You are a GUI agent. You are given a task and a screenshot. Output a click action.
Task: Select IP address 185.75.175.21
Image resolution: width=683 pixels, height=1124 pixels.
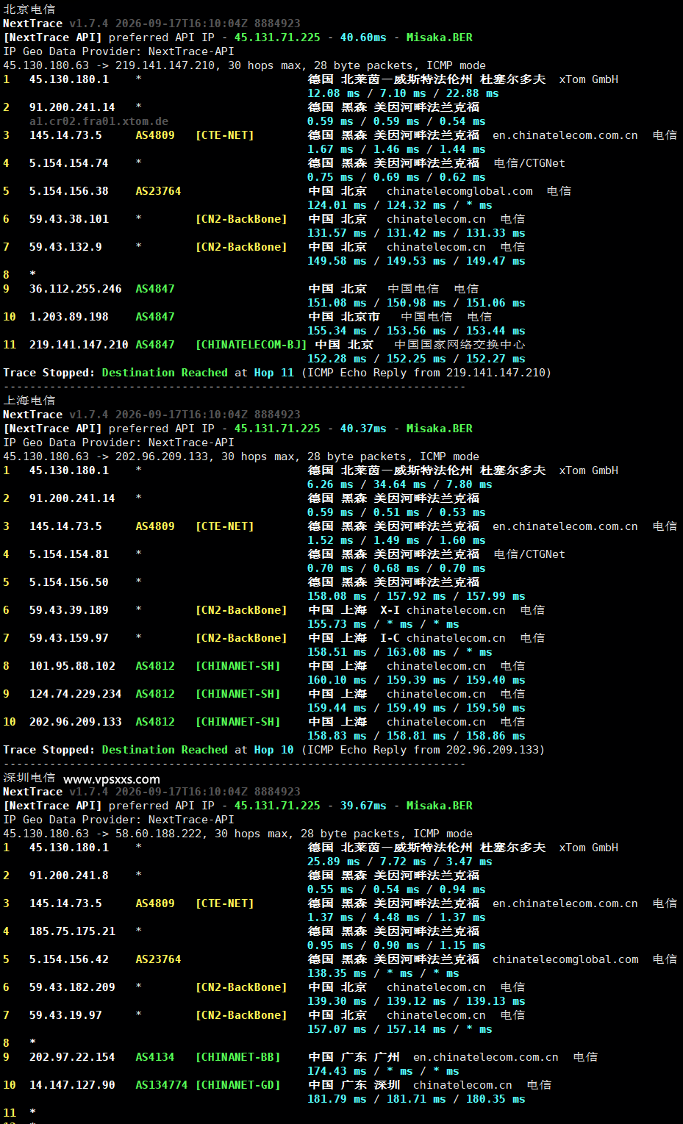coord(72,931)
